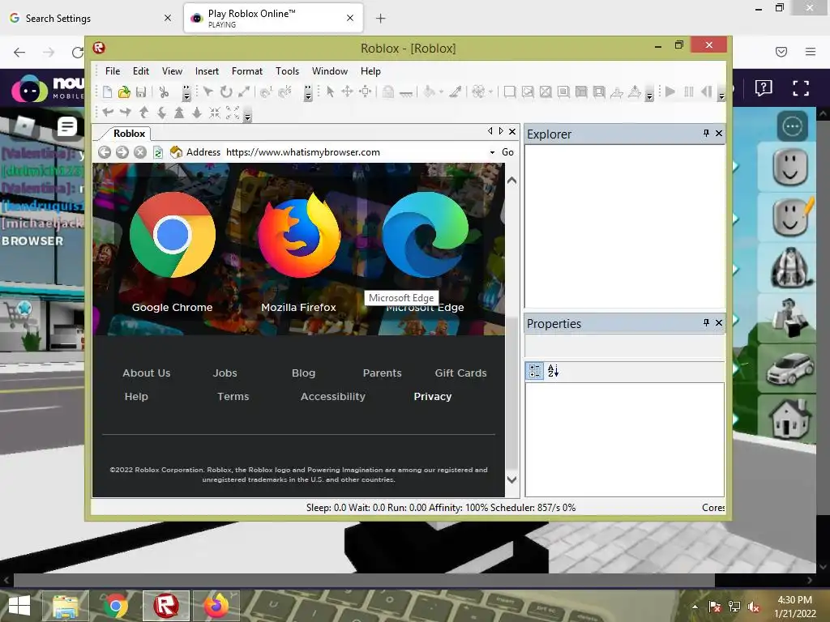Go forward in embedded browser
This screenshot has height=622, width=830.
(x=122, y=152)
